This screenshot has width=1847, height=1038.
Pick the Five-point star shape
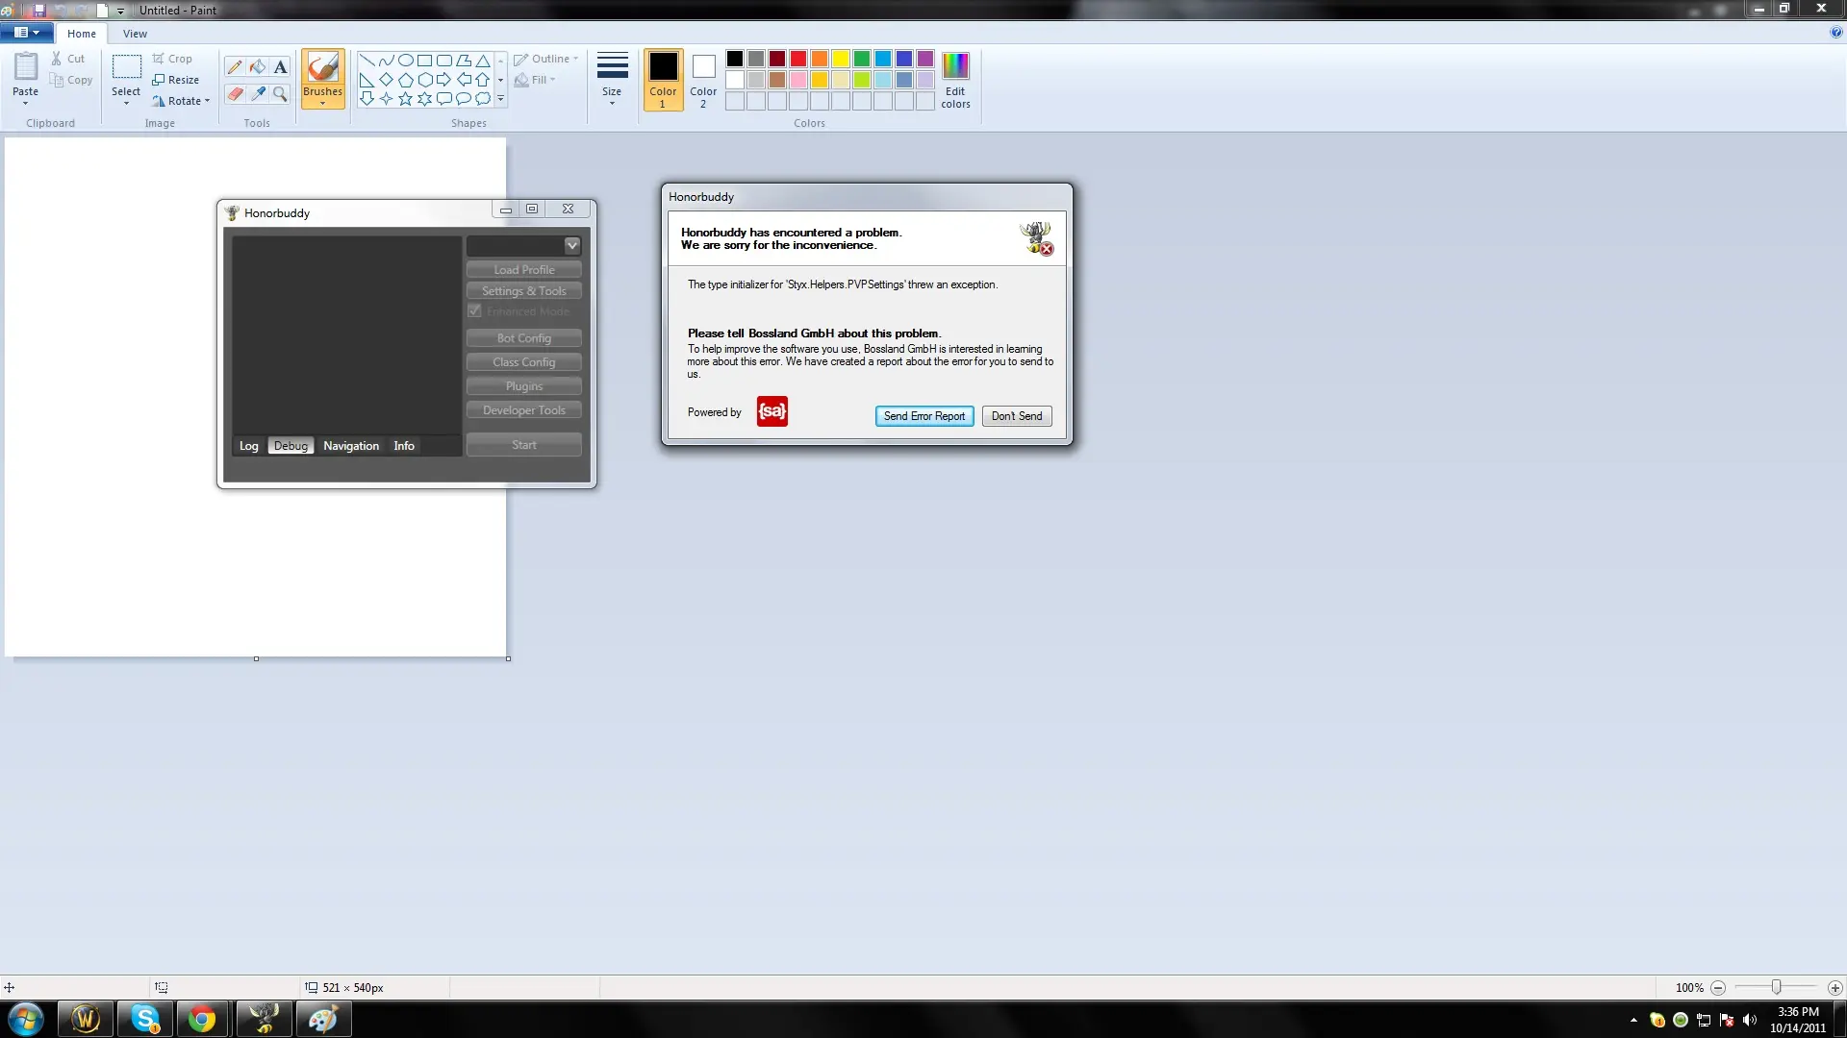[x=405, y=99]
